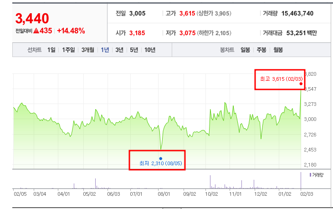This screenshot has width=333, height=209.
Task: Click the 2,180 y-axis price label
Action: click(310, 165)
